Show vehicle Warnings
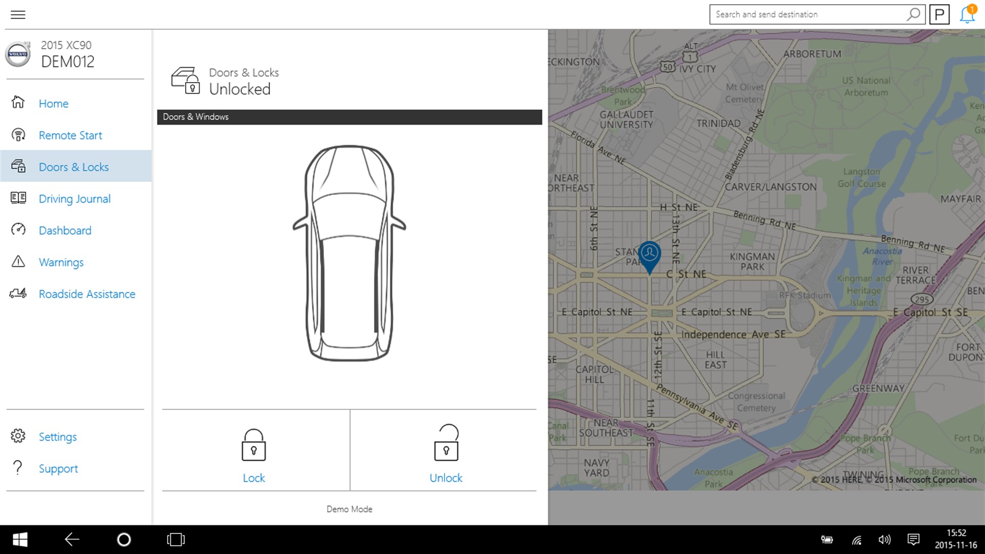The width and height of the screenshot is (985, 554). click(61, 263)
